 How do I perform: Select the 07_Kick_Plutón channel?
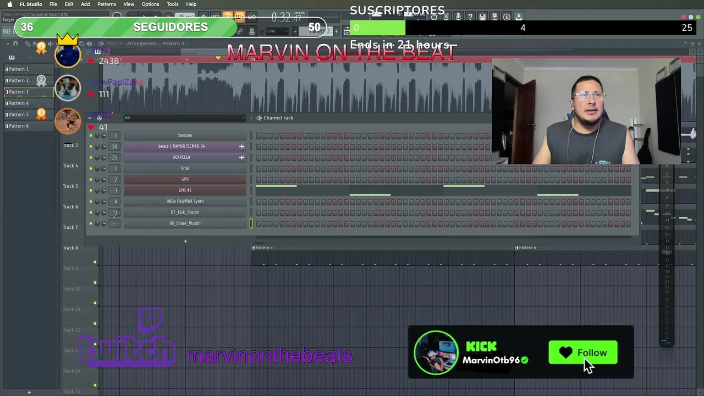(185, 212)
